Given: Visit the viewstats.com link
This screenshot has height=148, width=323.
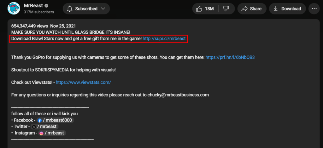Looking at the screenshot, I should click(x=83, y=83).
